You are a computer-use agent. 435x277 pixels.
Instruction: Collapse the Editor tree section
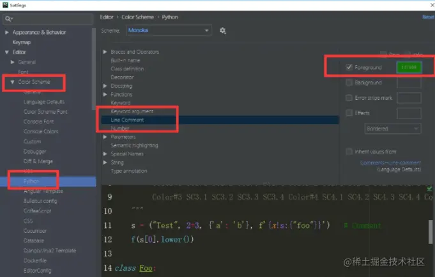7,52
